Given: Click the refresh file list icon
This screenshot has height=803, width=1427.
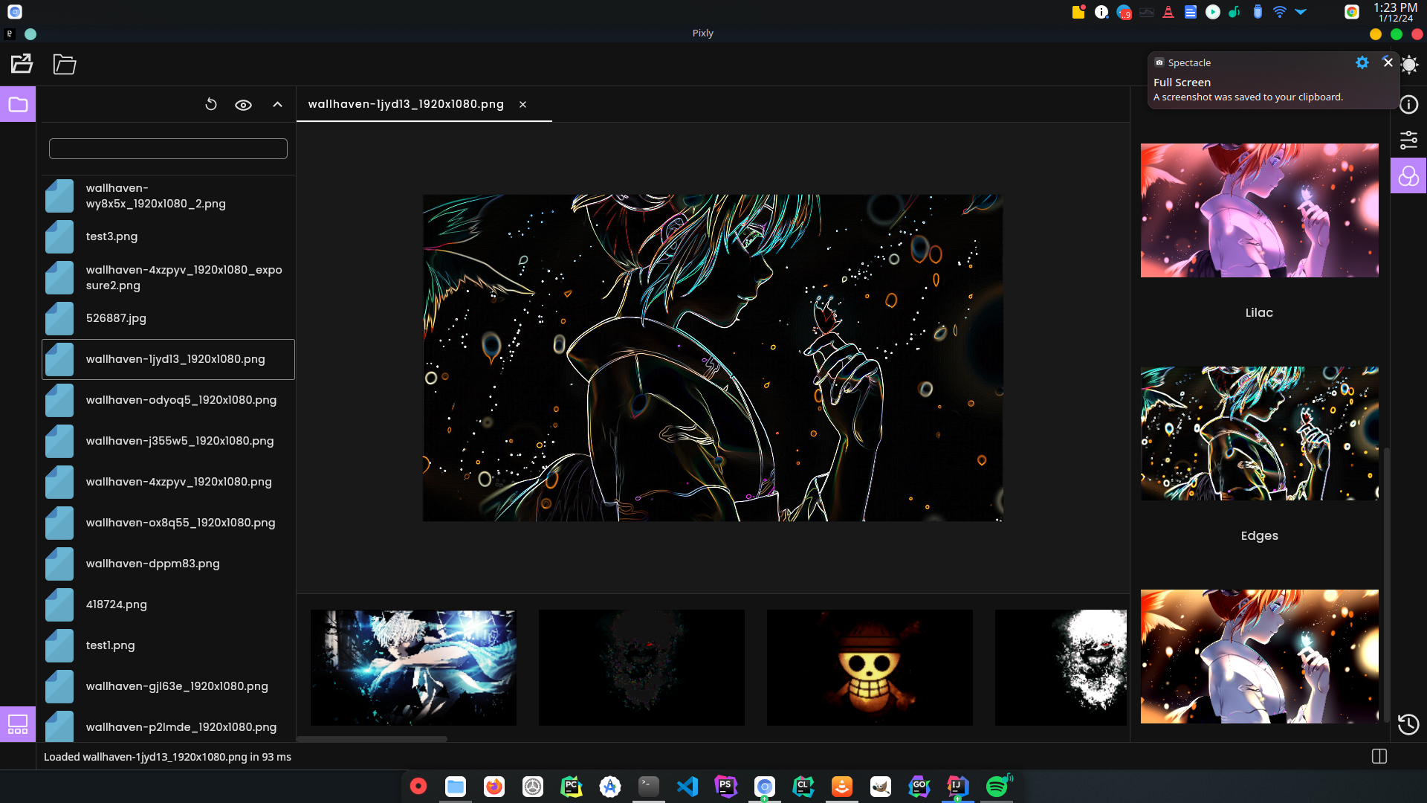Looking at the screenshot, I should click(x=211, y=105).
